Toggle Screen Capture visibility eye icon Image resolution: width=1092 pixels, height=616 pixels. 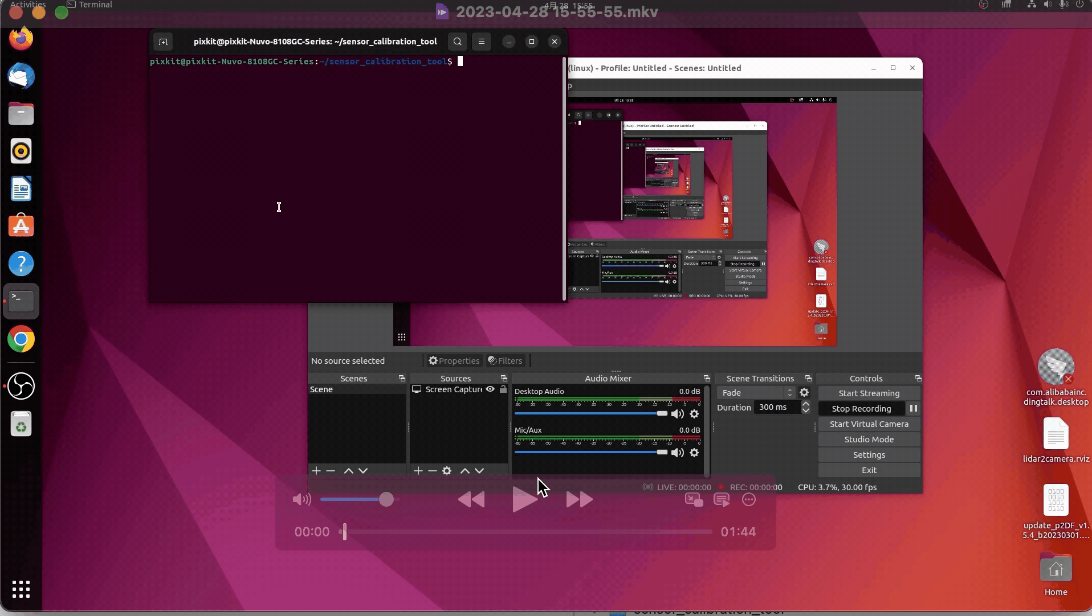pyautogui.click(x=490, y=389)
